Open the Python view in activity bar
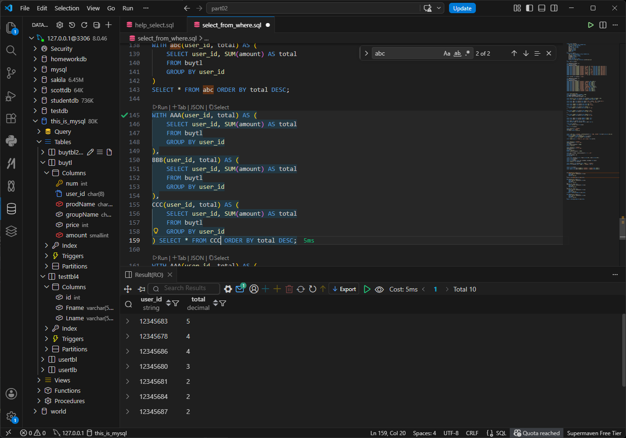Image resolution: width=626 pixels, height=438 pixels. coord(11,140)
